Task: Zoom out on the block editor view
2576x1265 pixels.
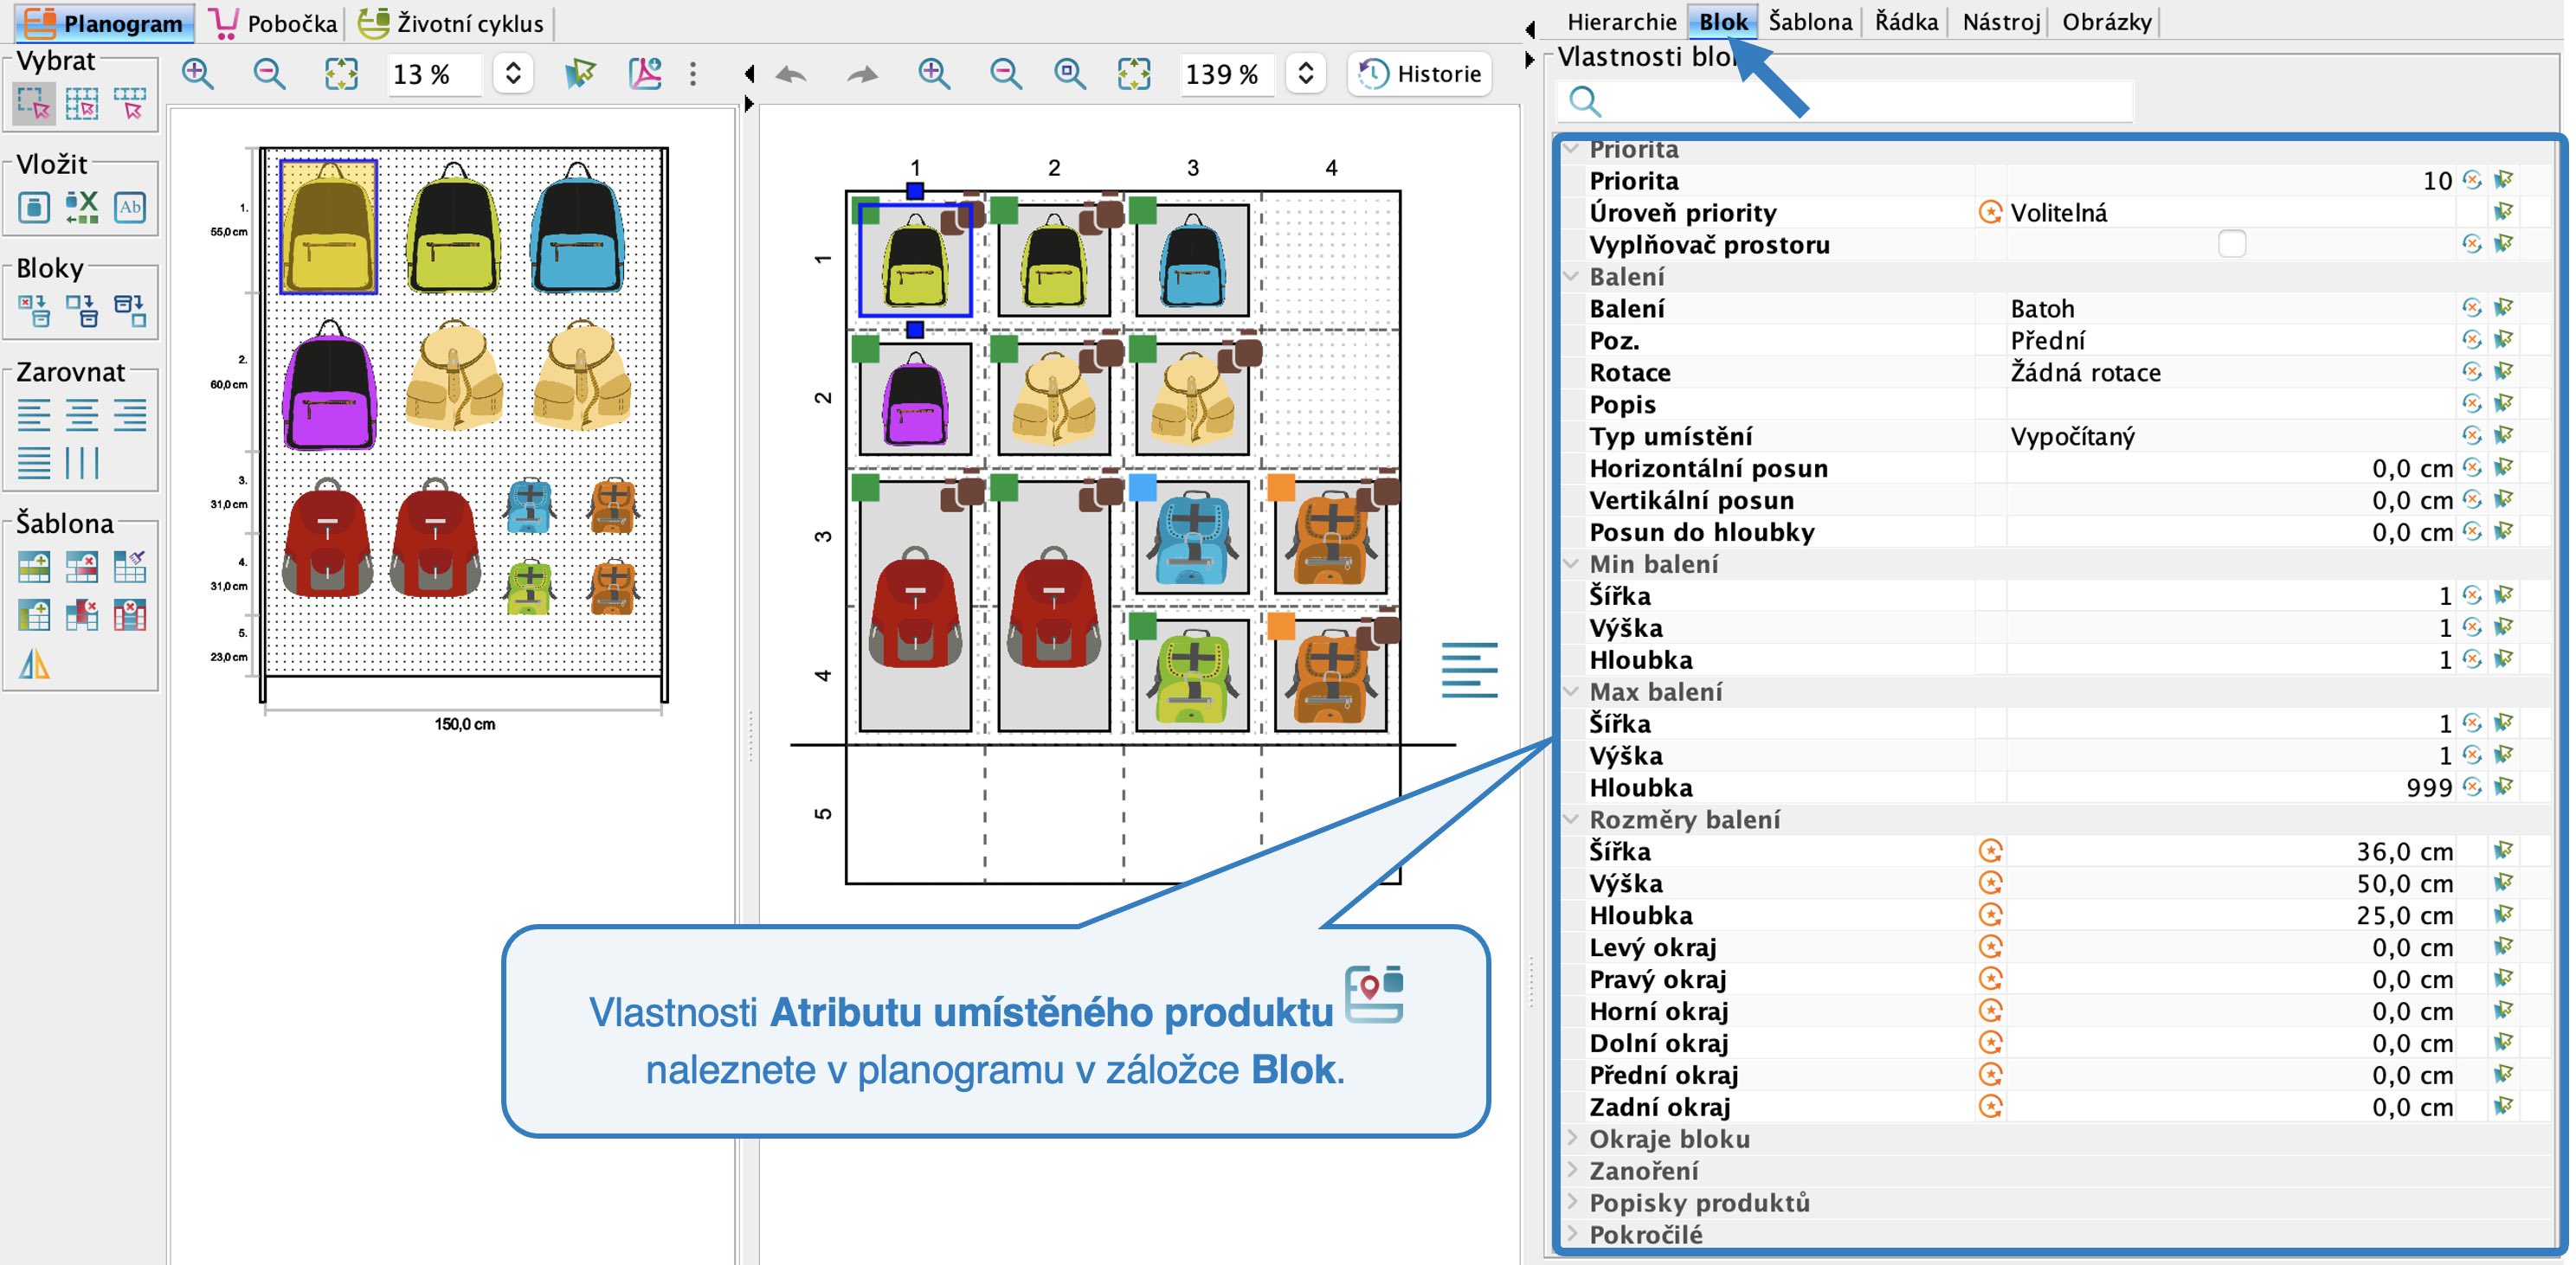Action: pyautogui.click(x=1006, y=74)
